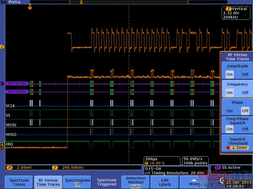Click the B1 badge next to SS Active
The image size is (253, 189).
tap(218, 167)
